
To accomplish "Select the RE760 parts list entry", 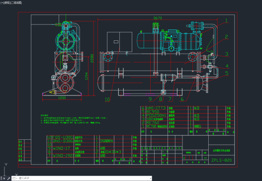I will [153, 123].
